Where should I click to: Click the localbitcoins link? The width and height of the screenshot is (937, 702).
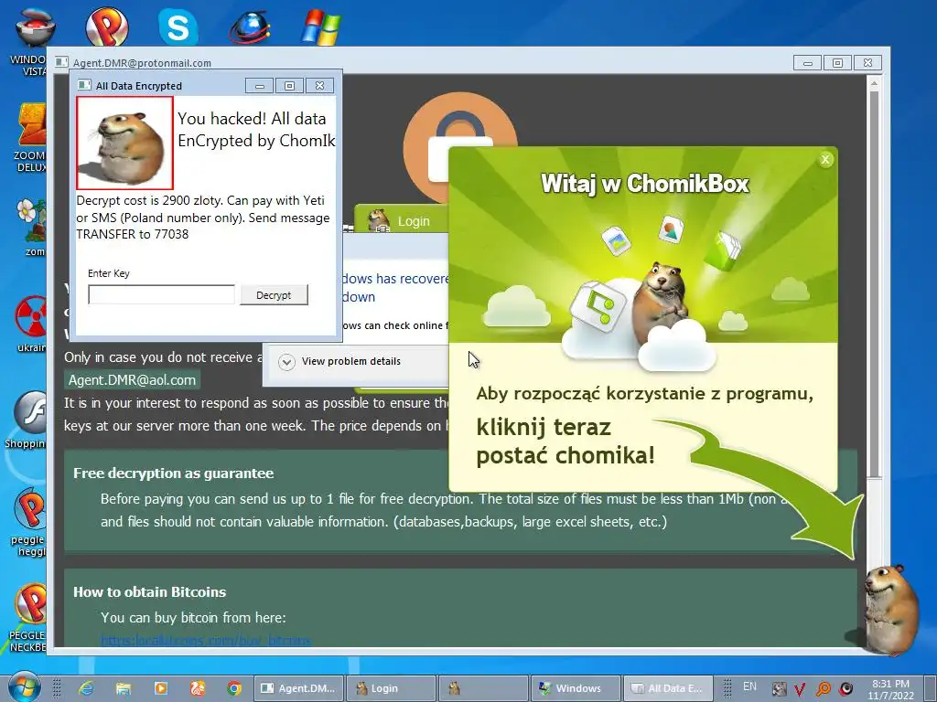tap(206, 640)
